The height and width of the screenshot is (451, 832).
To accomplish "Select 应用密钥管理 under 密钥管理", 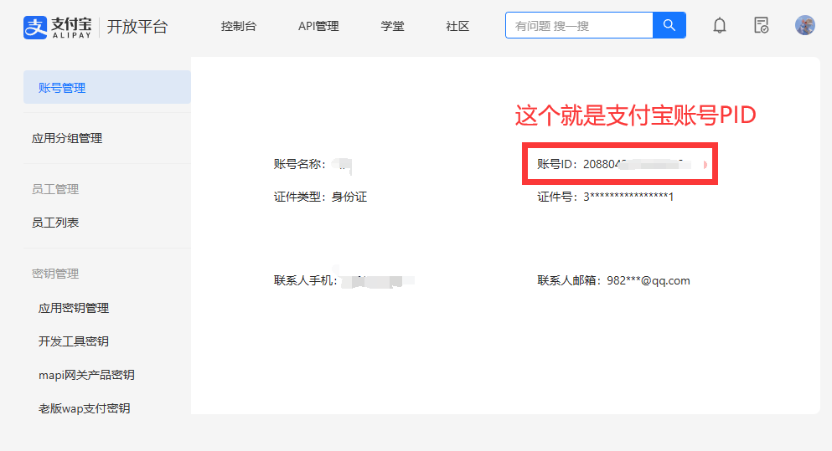I will tap(74, 308).
